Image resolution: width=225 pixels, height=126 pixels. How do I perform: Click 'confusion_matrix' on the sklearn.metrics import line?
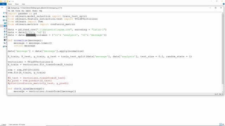point(63,24)
